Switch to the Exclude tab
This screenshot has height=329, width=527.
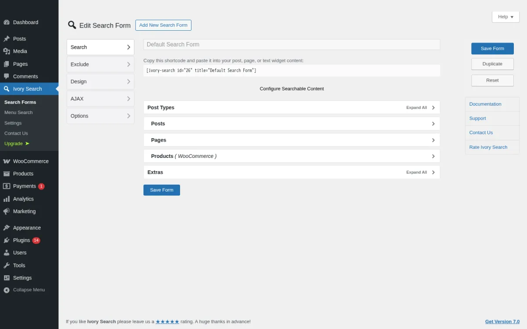[x=101, y=64]
